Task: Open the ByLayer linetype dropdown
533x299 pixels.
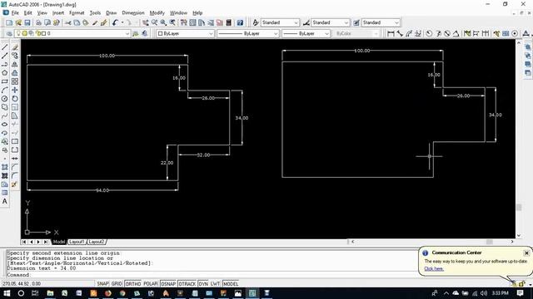Action: pos(248,33)
